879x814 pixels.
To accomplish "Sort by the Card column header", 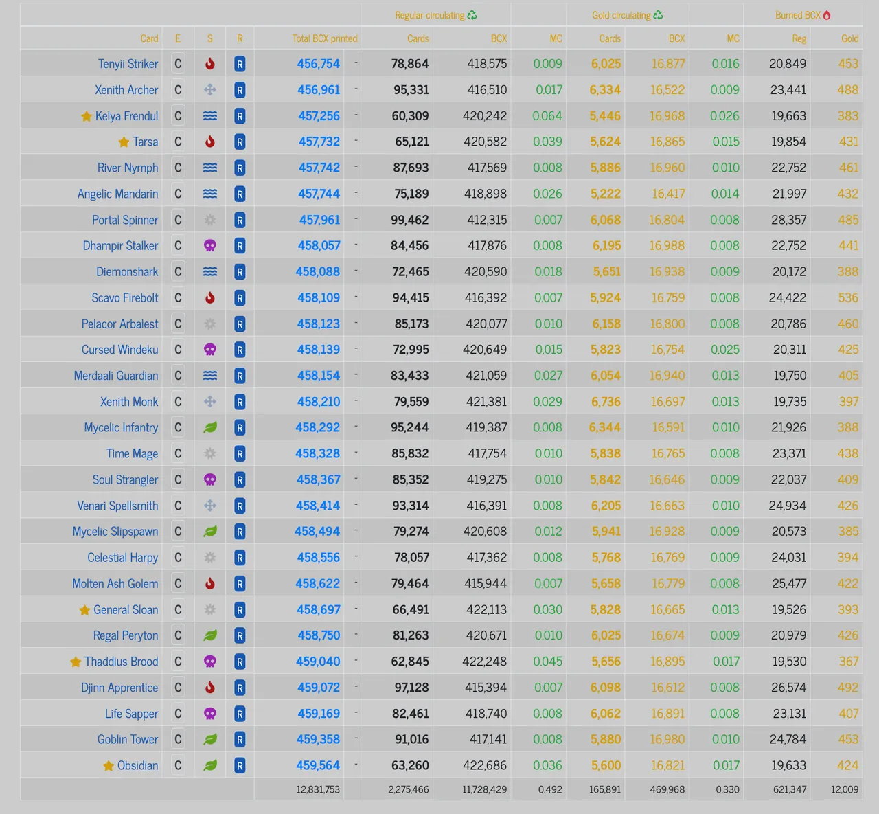I will coord(149,38).
